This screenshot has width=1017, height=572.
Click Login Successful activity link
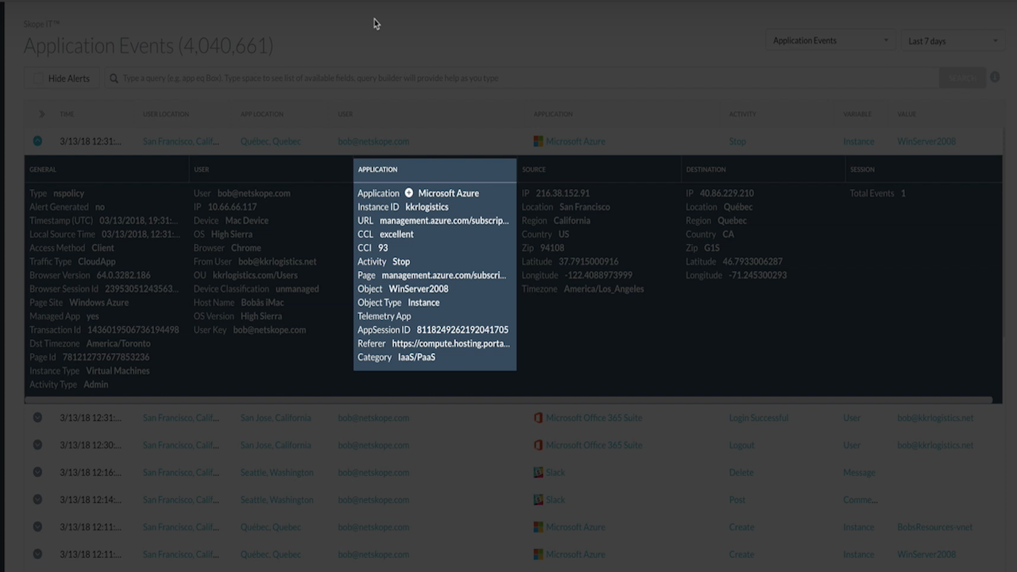tap(758, 418)
